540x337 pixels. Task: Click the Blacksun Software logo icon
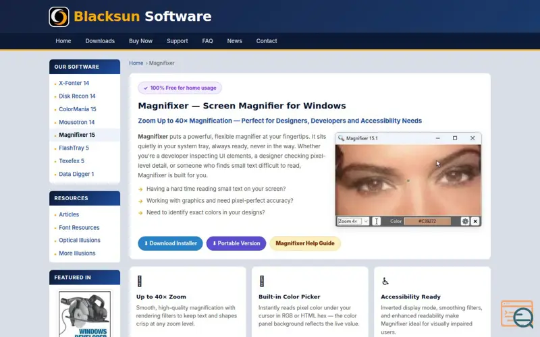[59, 16]
